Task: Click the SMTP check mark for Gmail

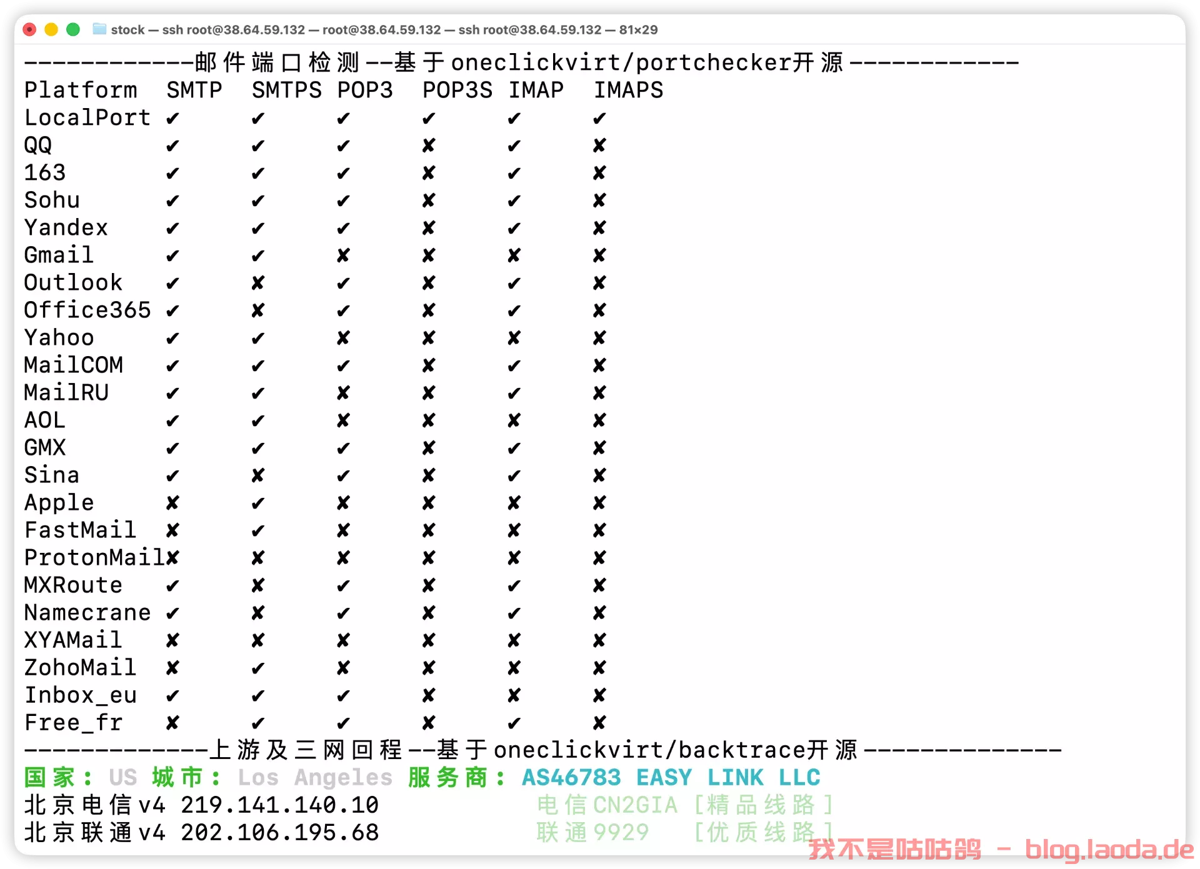Action: 172,256
